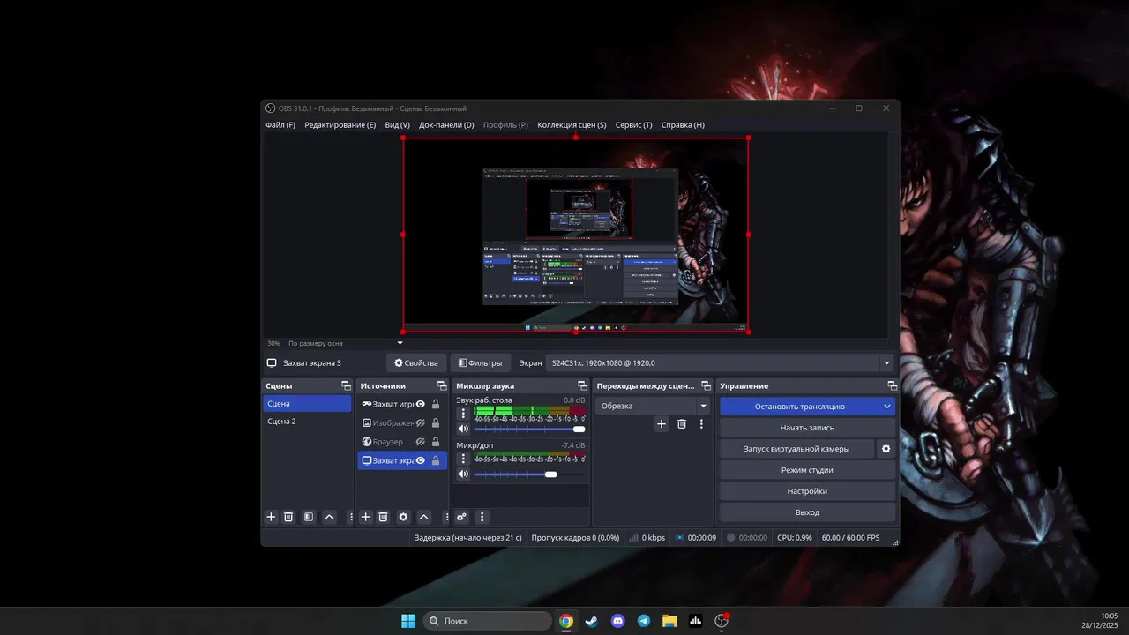Screen dimensions: 1129x635
Task: Open advanced audio properties gears icon
Action: pos(461,517)
